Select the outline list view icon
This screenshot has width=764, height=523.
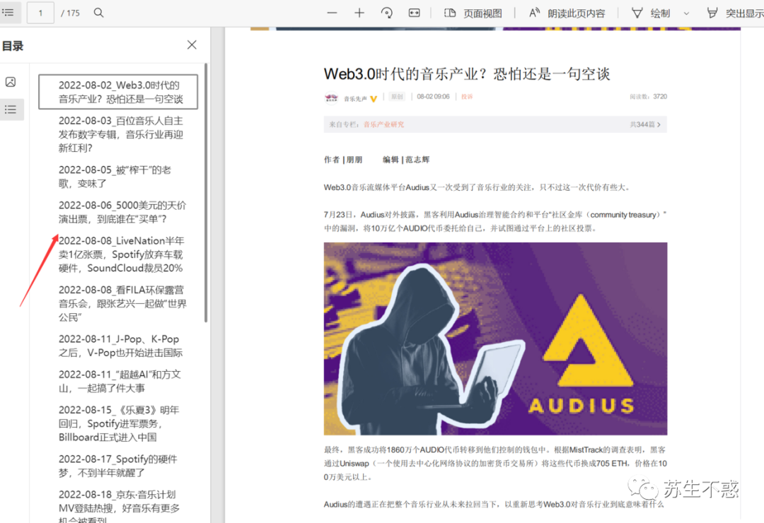point(11,110)
